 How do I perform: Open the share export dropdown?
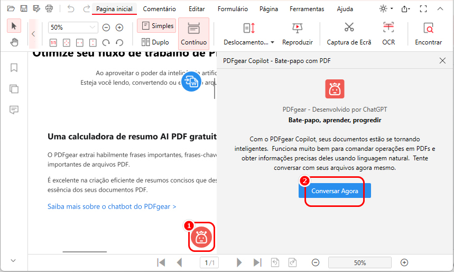tap(406, 9)
